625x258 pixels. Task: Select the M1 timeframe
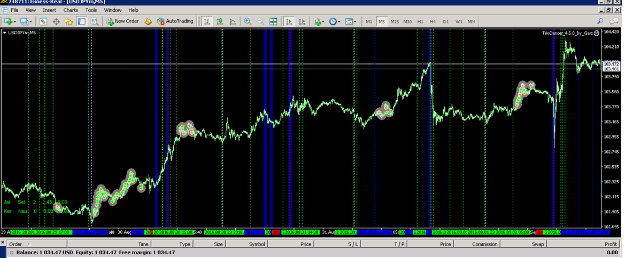coord(369,21)
